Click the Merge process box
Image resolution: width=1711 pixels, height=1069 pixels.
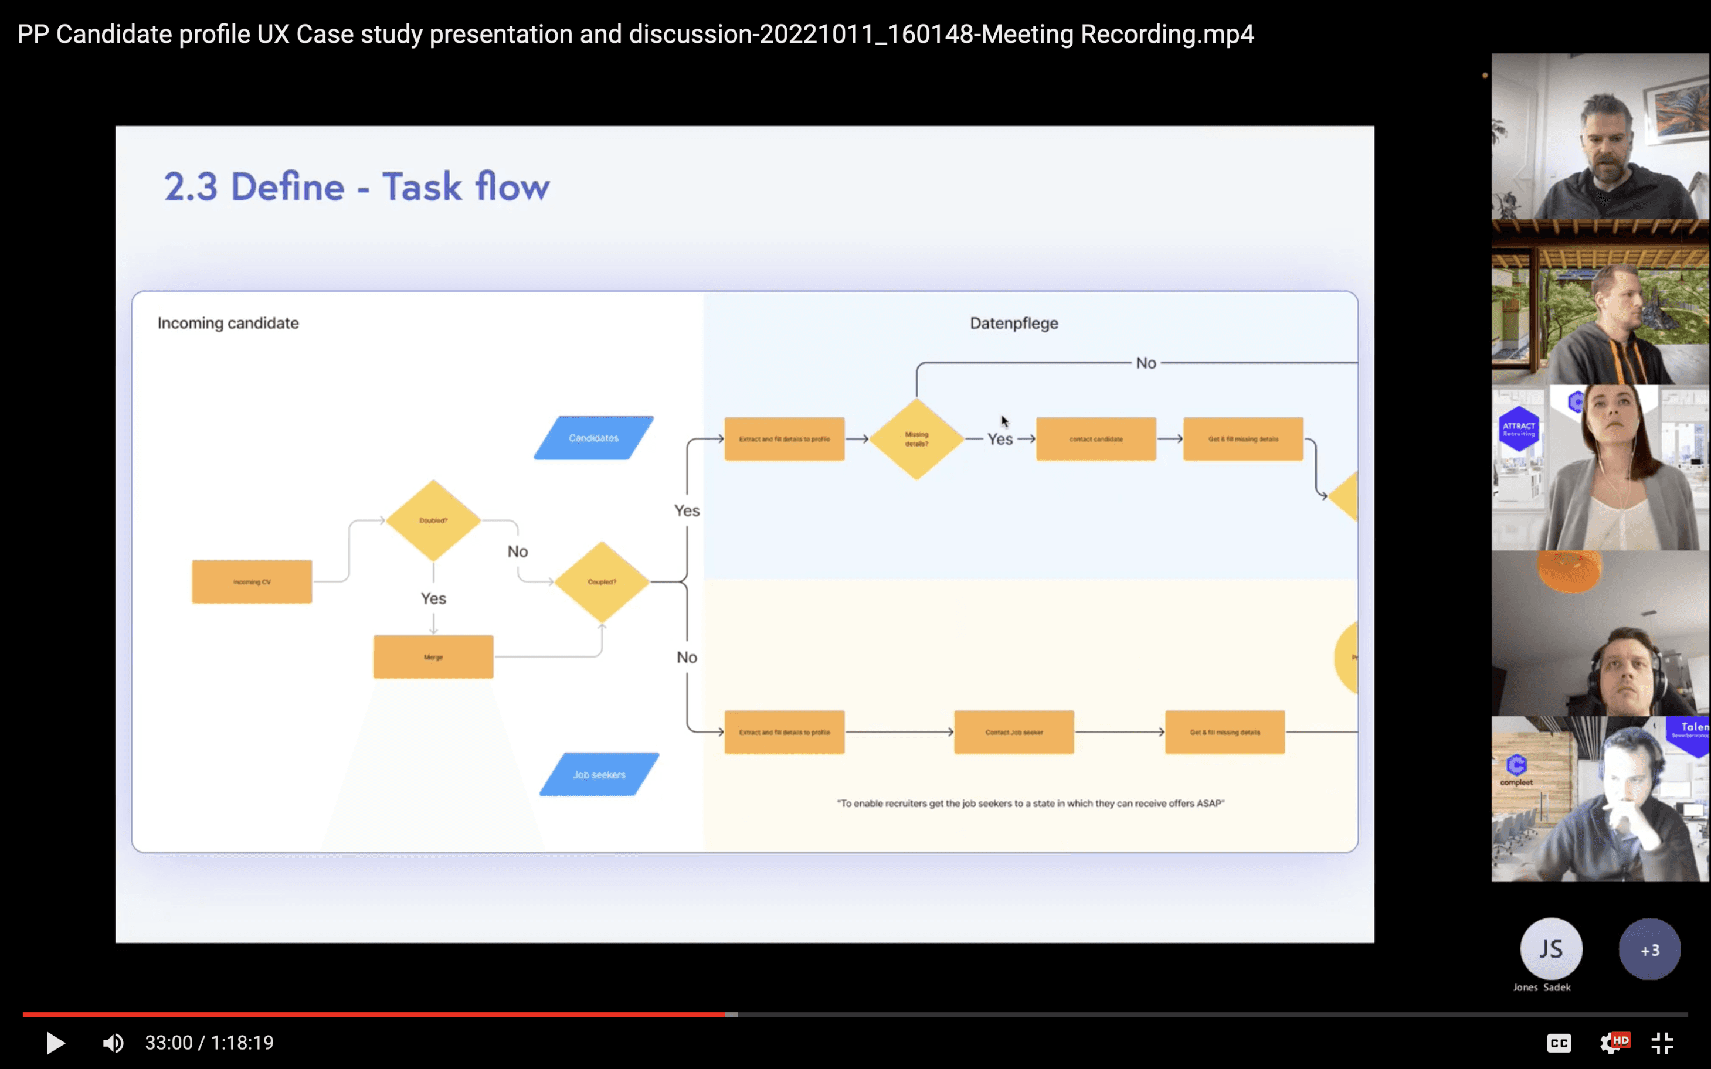[433, 657]
